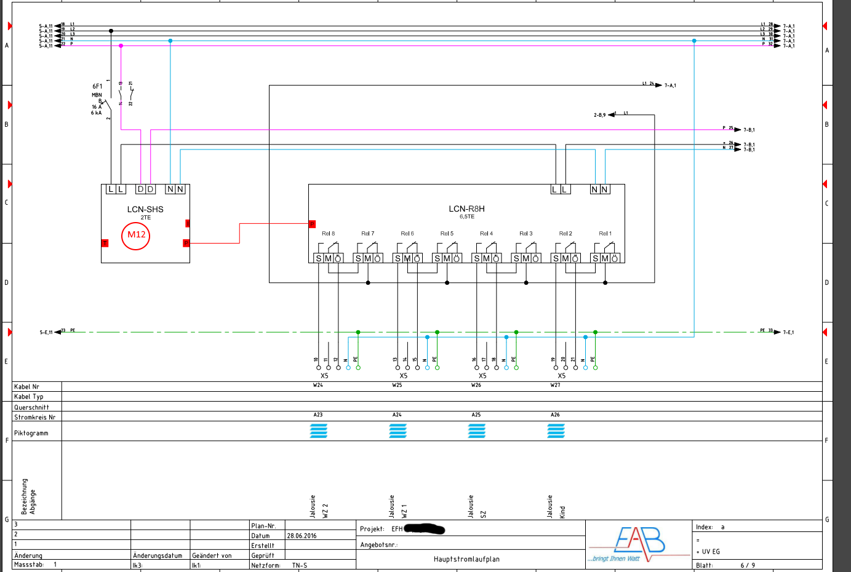The height and width of the screenshot is (572, 851).
Task: Select the Jalousie pictogram under A26
Action: (556, 431)
